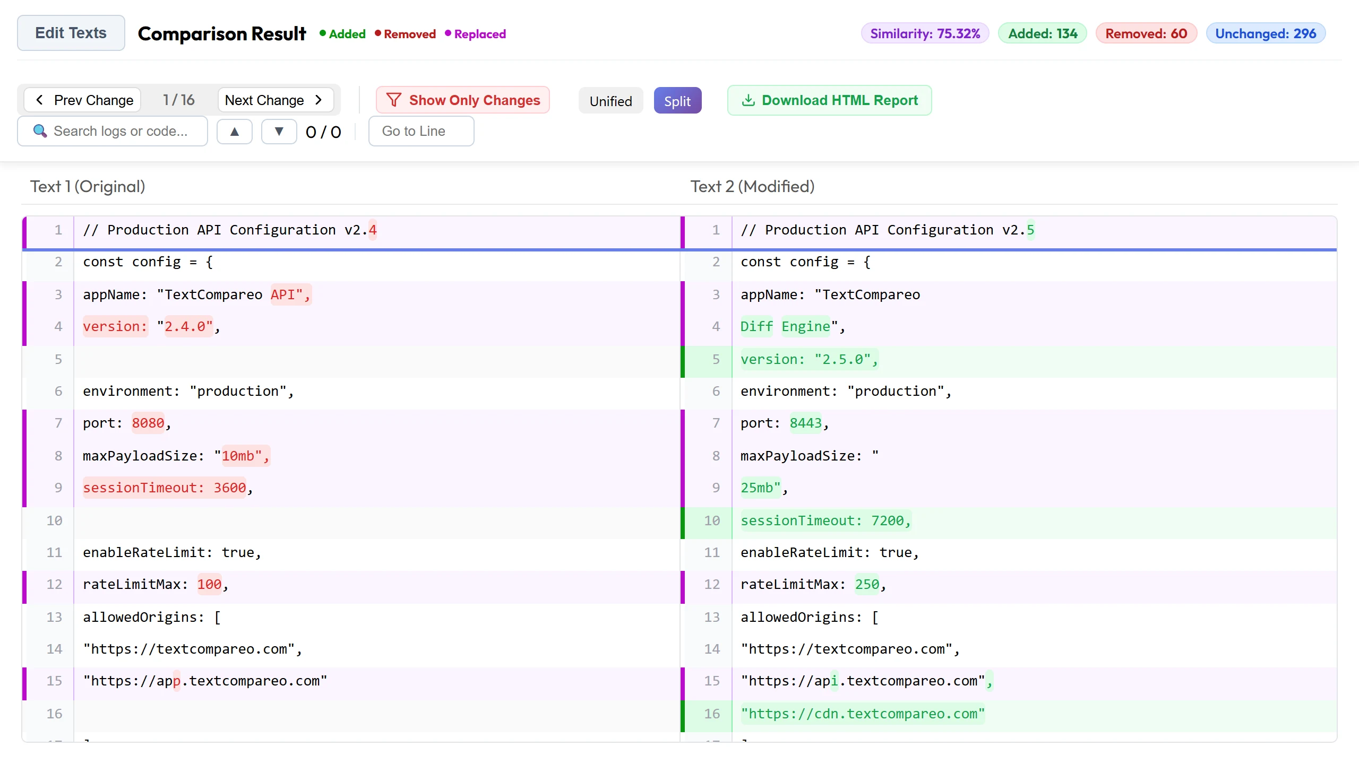Click the Added legend label
Image resolution: width=1359 pixels, height=764 pixels.
[x=342, y=34]
